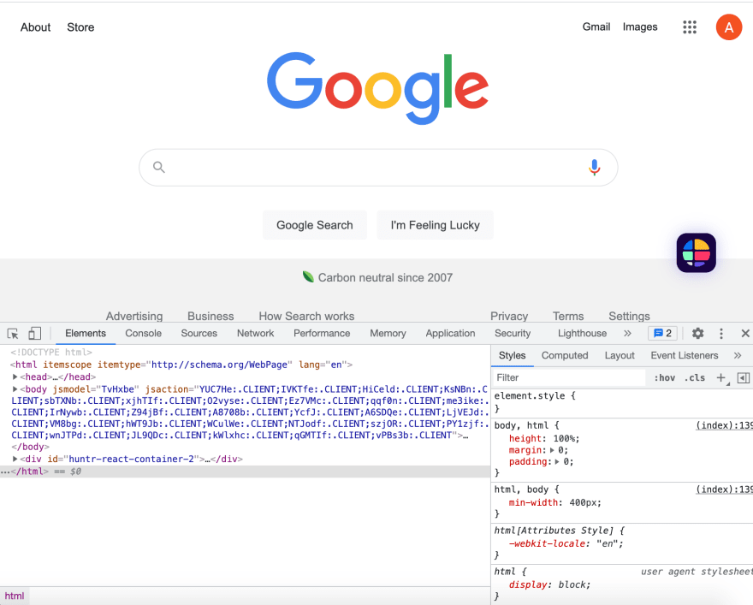Switch to the Elements tab
The width and height of the screenshot is (753, 605).
coord(86,333)
